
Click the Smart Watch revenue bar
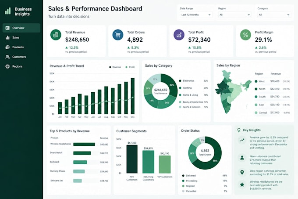(x=82, y=153)
